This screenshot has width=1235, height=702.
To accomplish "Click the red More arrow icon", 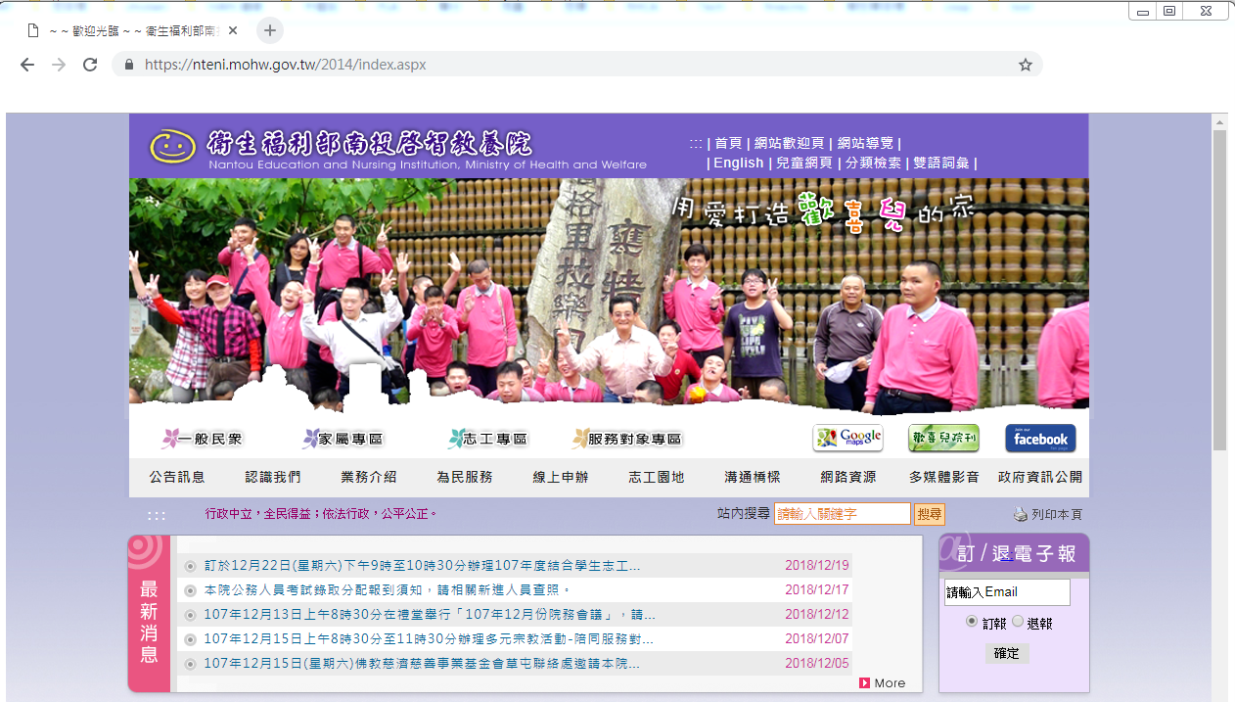I will 864,683.
